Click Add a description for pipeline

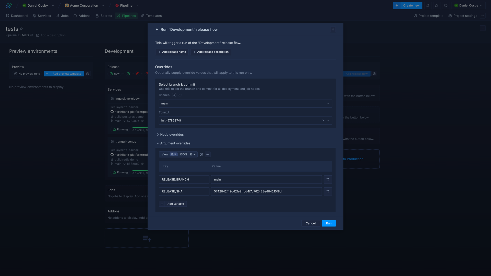point(51,35)
